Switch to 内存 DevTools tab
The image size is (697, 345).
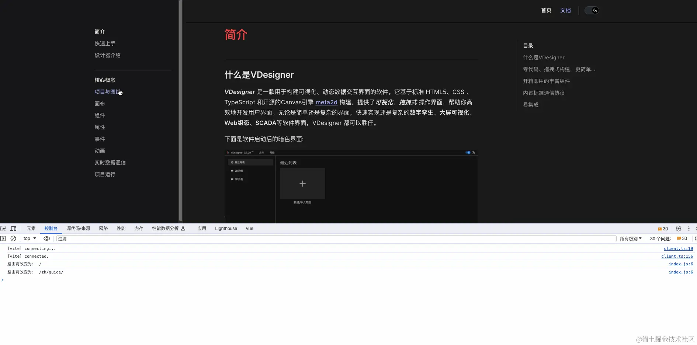tap(139, 229)
